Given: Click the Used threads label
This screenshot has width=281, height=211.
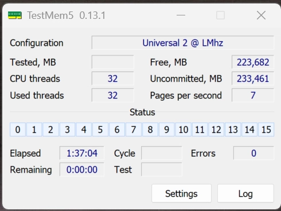Looking at the screenshot, I should pyautogui.click(x=37, y=95).
